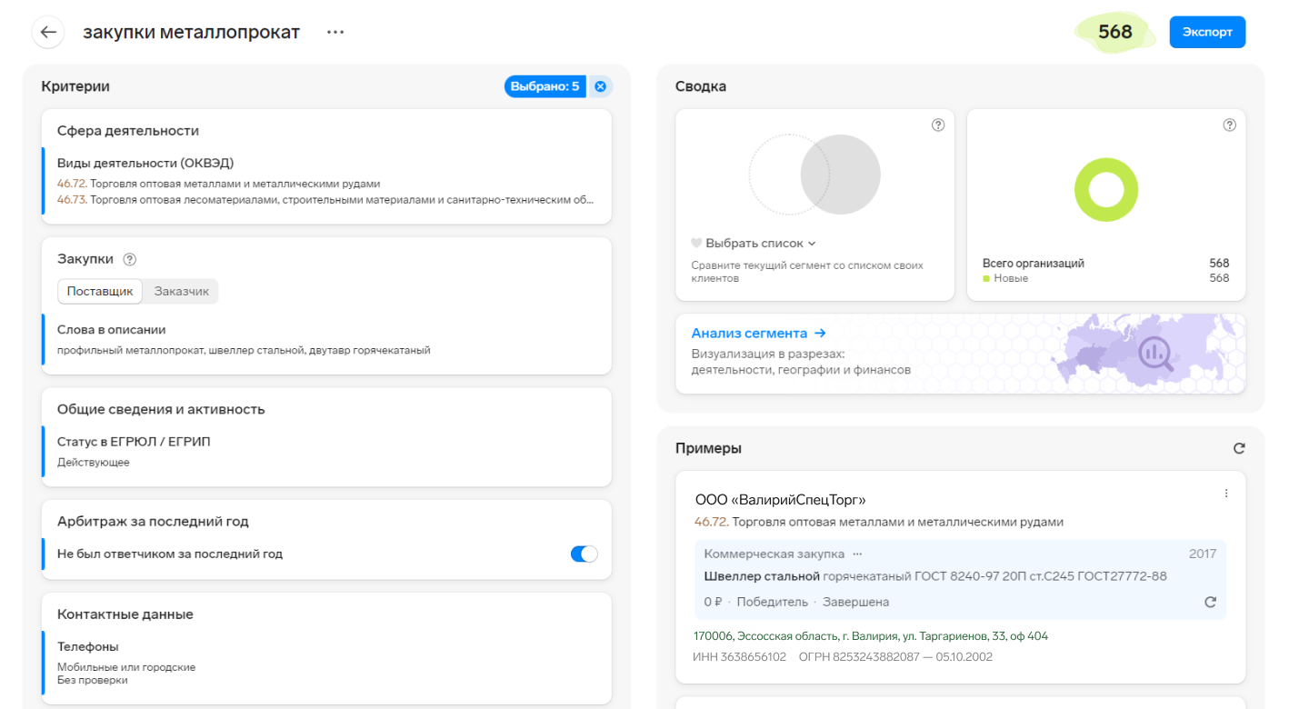Go back with the arrow button
Viewport: 1289px width, 709px height.
point(48,32)
